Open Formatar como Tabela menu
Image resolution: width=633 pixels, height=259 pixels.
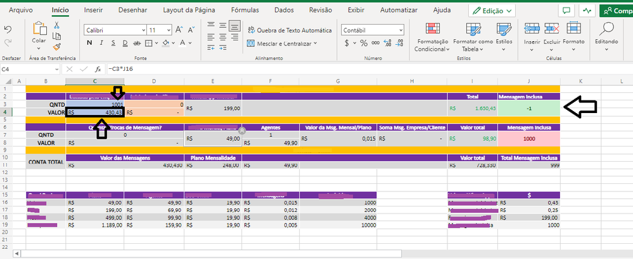tap(473, 37)
